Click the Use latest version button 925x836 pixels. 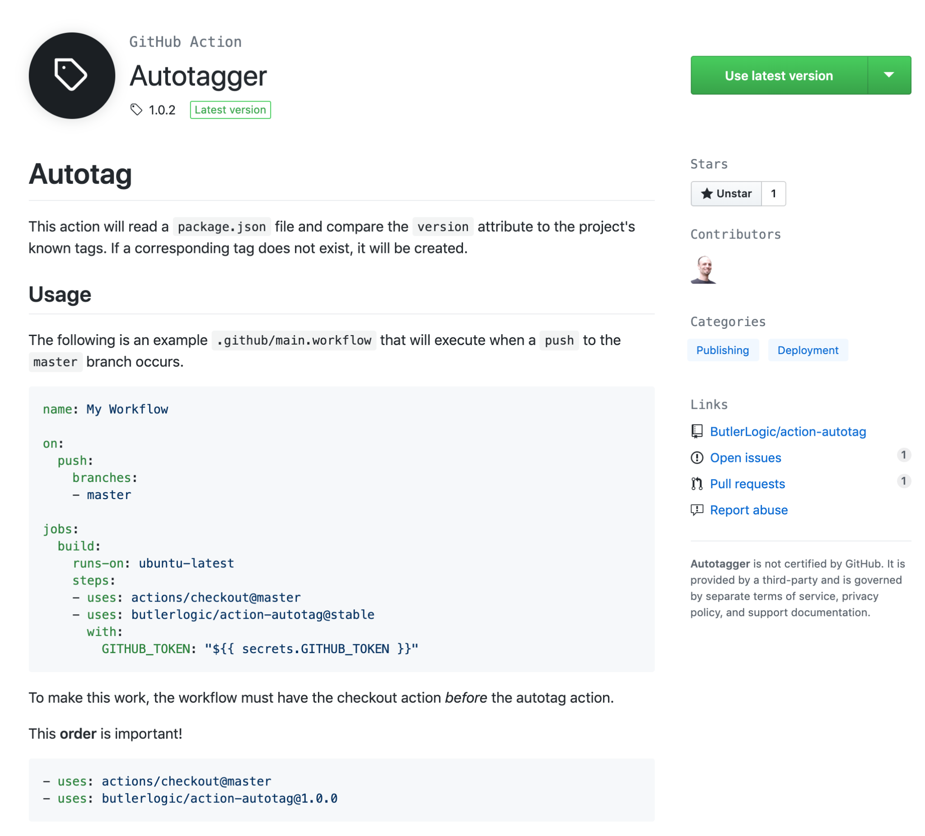779,75
